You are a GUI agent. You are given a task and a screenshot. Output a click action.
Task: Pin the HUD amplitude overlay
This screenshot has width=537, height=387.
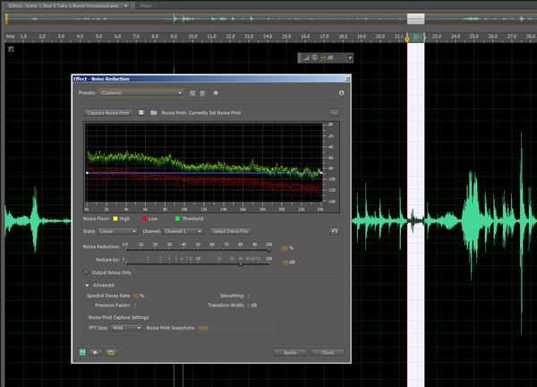click(x=350, y=57)
